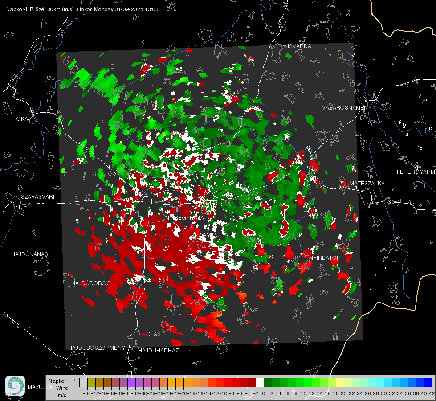Click the '0' value on the legend scale

click(264, 394)
